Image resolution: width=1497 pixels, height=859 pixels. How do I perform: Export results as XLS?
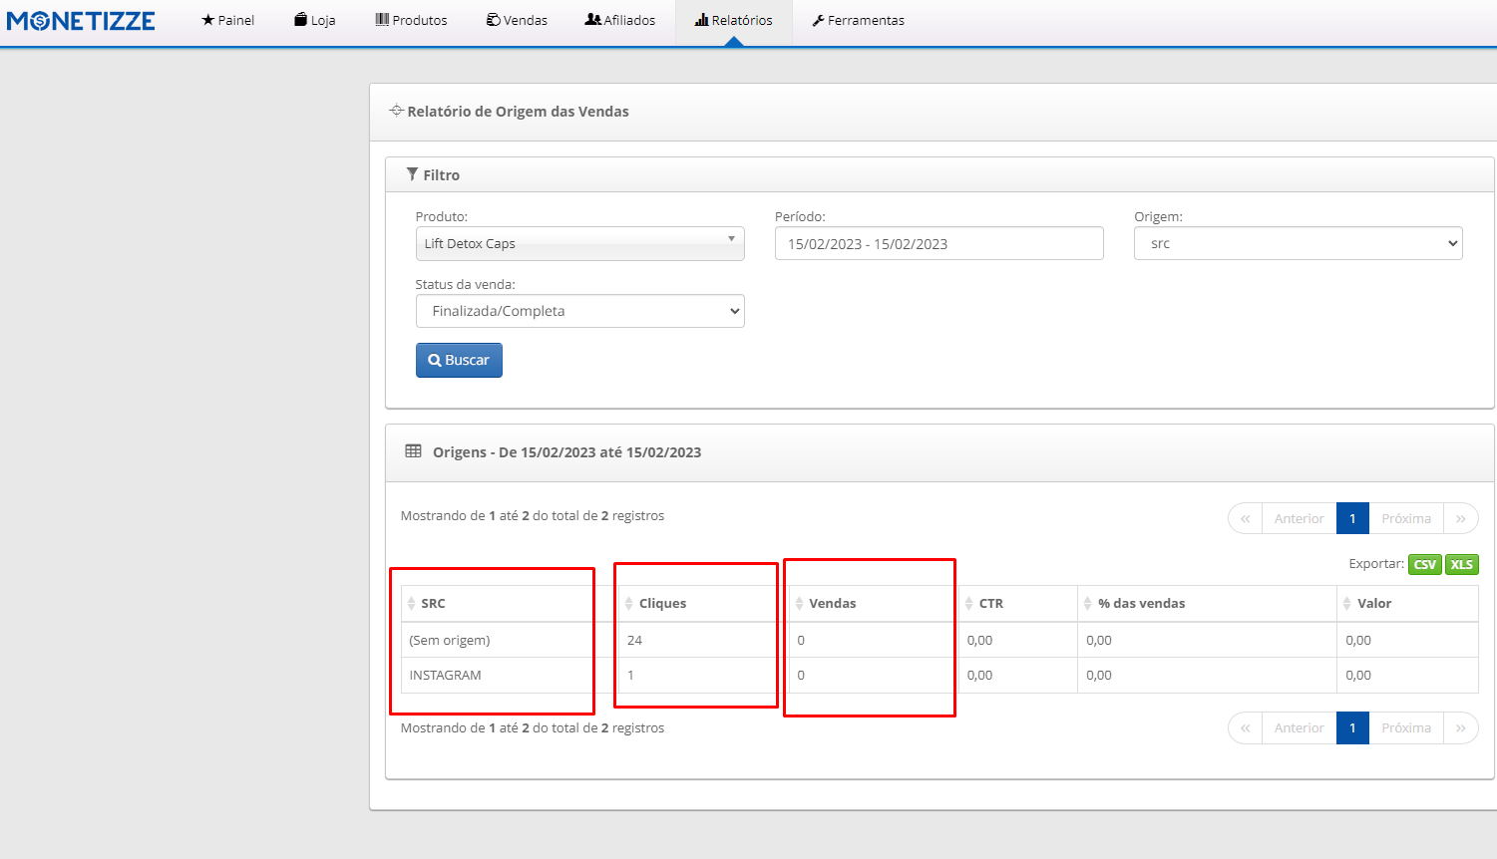tap(1461, 564)
